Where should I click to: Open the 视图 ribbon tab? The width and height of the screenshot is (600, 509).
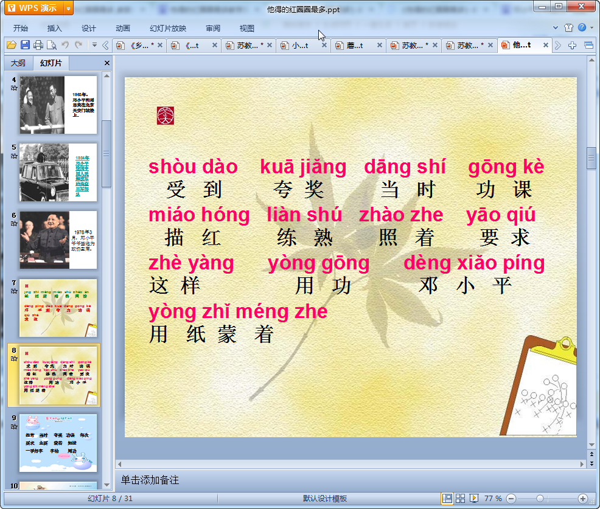click(x=247, y=29)
